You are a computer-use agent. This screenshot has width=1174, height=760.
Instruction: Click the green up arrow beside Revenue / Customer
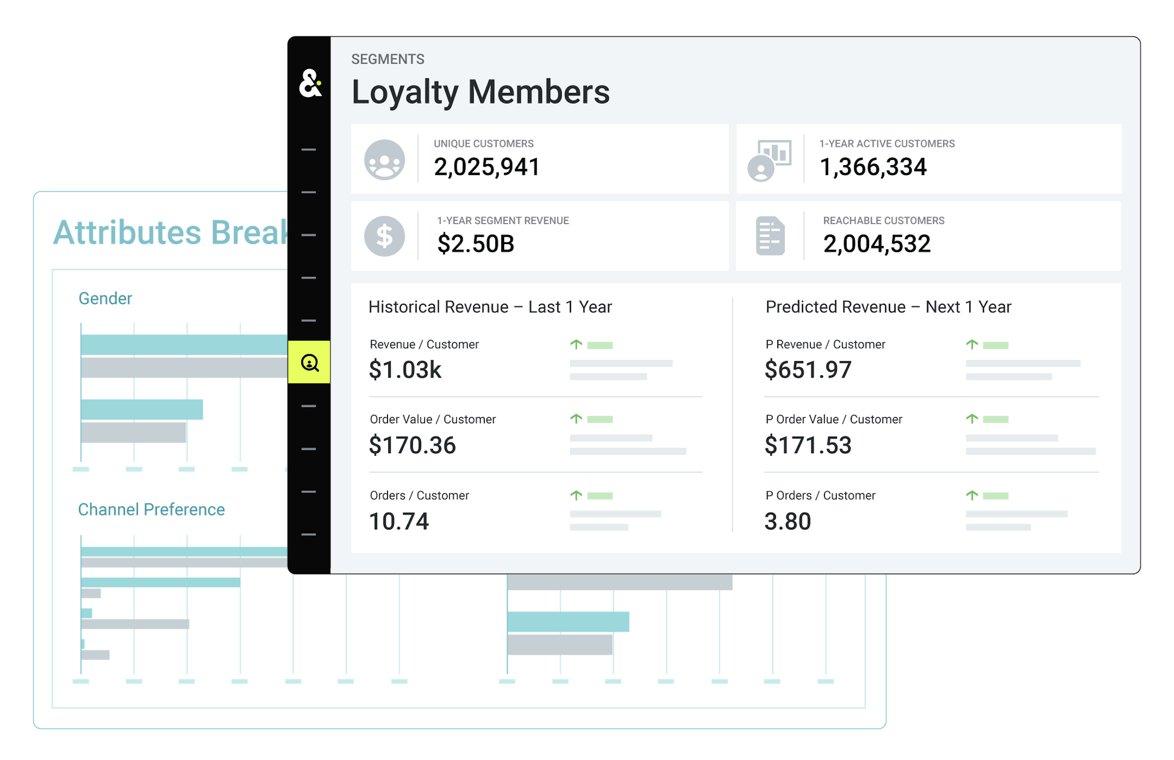[576, 344]
